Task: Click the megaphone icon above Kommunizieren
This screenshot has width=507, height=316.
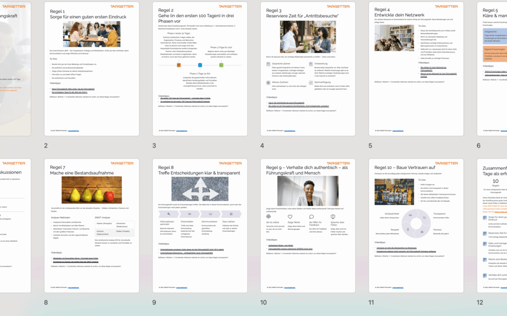Action: click(210, 214)
